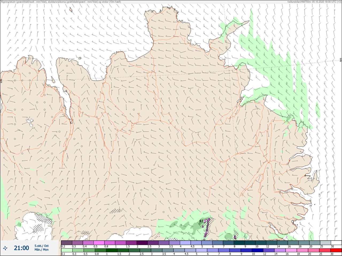Pick the pale green lower-row swatch labeled 0.1

click(67, 250)
